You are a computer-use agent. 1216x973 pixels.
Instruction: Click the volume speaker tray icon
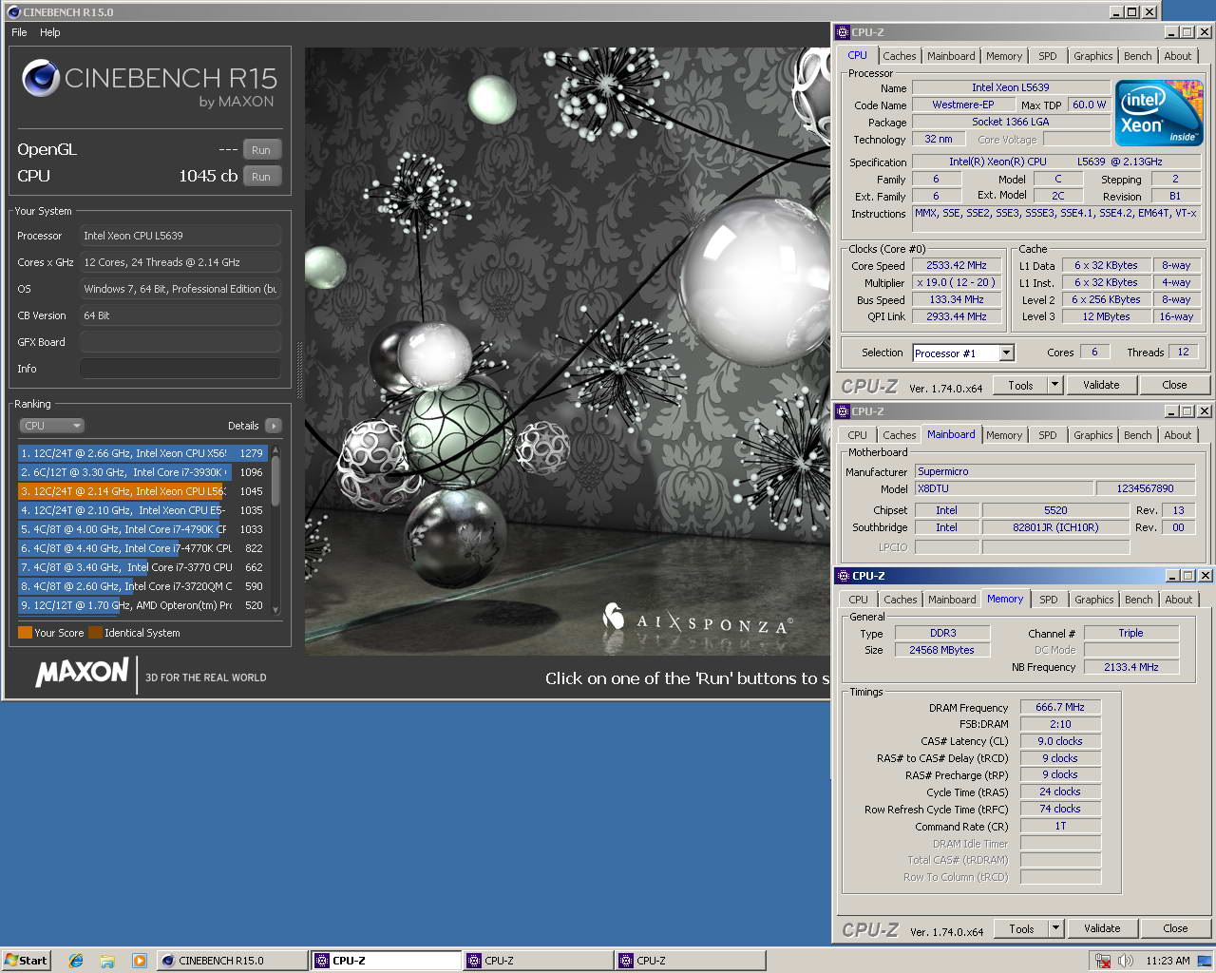pos(1126,961)
